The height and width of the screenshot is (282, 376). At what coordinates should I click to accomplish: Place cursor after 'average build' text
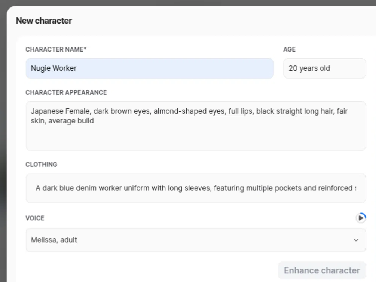pos(94,121)
